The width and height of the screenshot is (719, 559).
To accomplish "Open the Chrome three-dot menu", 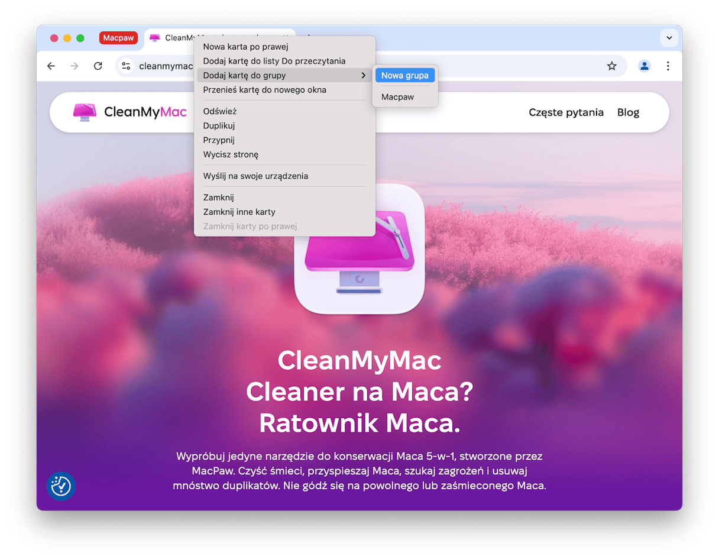I will [x=668, y=66].
